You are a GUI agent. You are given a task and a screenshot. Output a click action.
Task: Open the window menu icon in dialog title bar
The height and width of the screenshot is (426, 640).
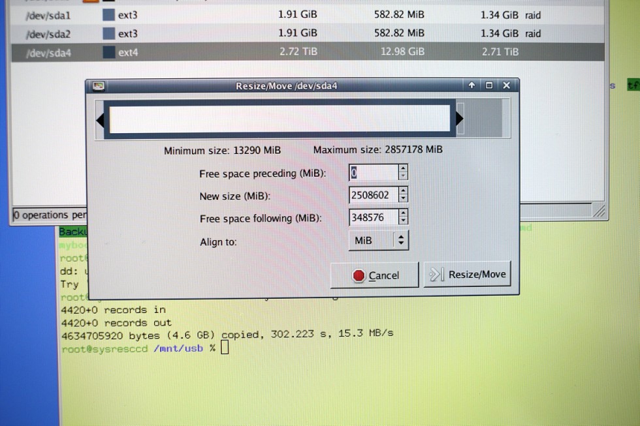(99, 86)
